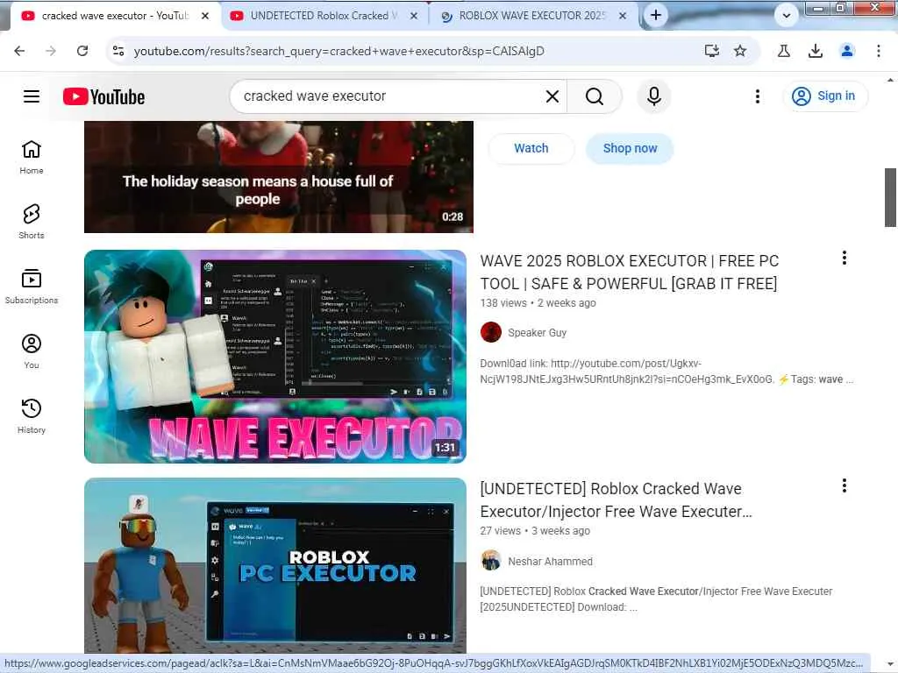
Task: Open a new browser tab
Action: point(656,16)
